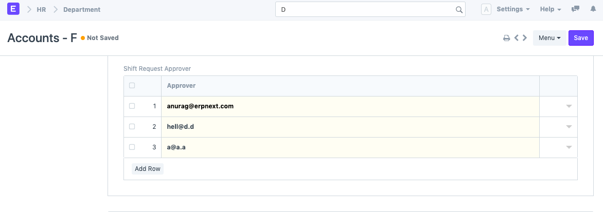Go to previous document arrow
This screenshot has height=212, width=603.
516,38
